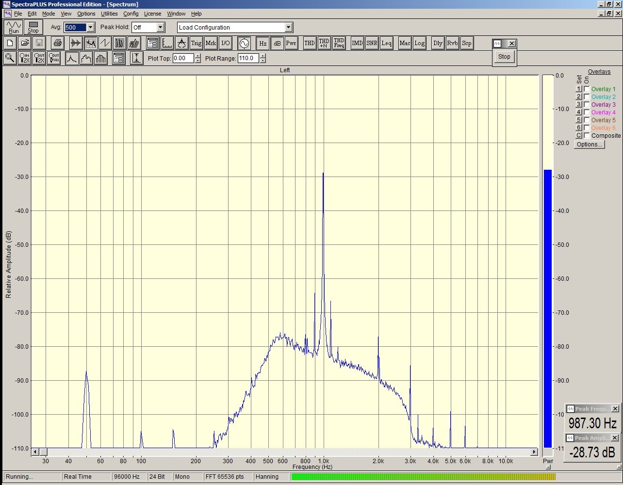Click the signal generator sine wave icon
The image size is (623, 485).
(x=244, y=43)
